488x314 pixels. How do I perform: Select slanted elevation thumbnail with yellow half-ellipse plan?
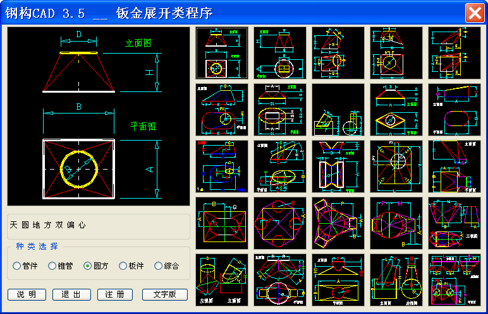[x=280, y=166]
